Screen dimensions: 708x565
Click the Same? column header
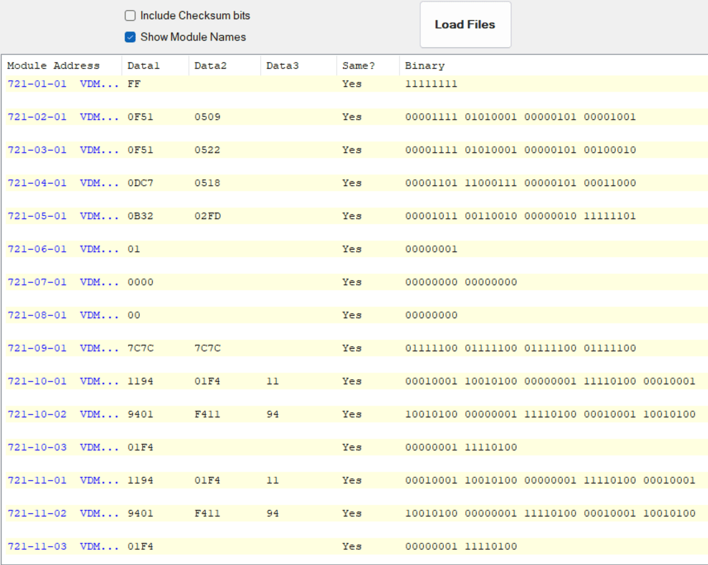pos(358,66)
